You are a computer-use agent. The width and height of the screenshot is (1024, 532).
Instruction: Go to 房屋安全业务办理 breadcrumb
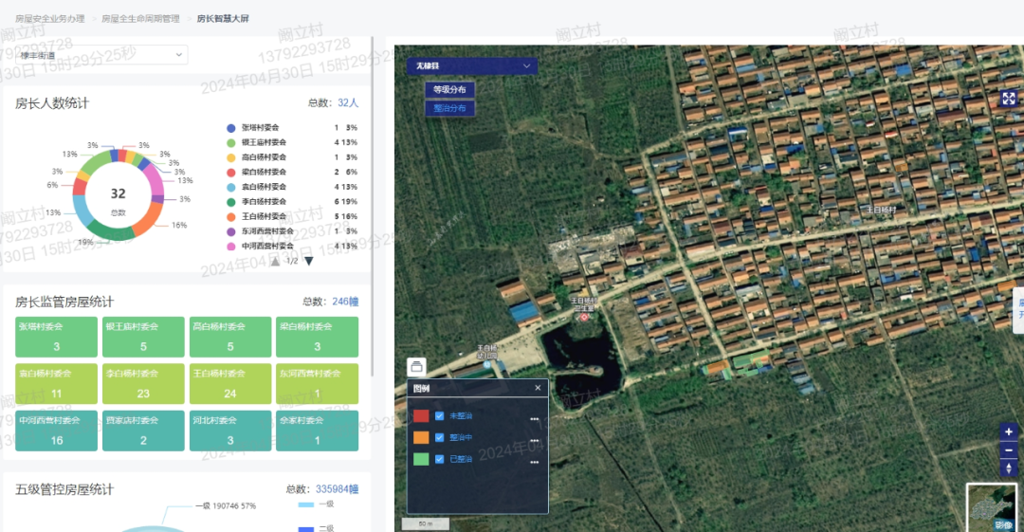tap(50, 18)
